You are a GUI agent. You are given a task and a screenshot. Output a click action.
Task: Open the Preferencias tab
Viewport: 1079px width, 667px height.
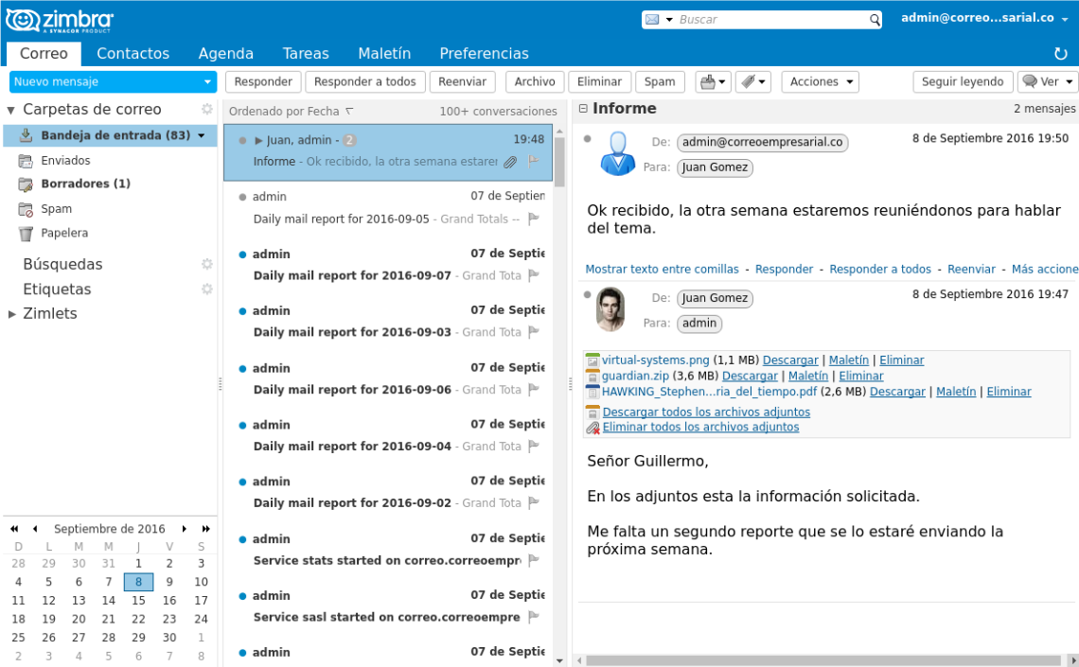(484, 54)
